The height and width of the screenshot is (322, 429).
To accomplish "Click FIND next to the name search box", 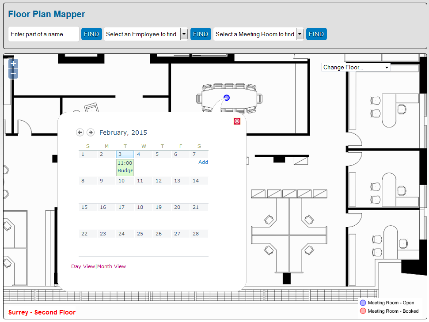I will [91, 34].
